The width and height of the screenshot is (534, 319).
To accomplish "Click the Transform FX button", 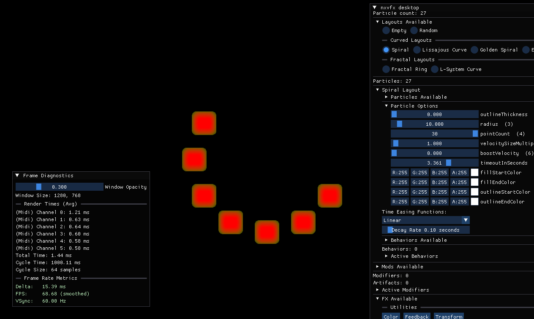I will pos(449,316).
